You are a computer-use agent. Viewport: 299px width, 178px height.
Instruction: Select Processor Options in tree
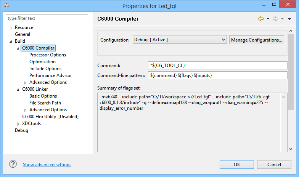(x=48, y=55)
